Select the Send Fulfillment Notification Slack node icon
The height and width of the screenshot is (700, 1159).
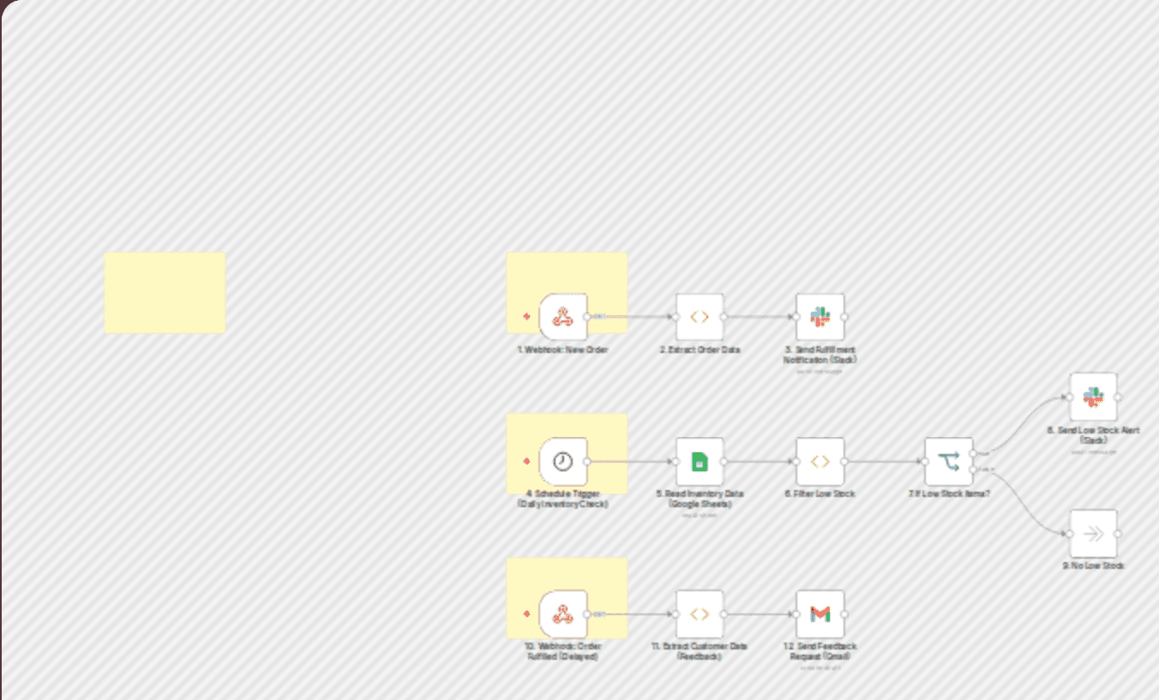pyautogui.click(x=820, y=317)
